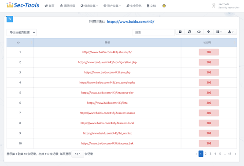Click the yellow smiley icon in navbar
244x166 pixels.
click(164, 6)
